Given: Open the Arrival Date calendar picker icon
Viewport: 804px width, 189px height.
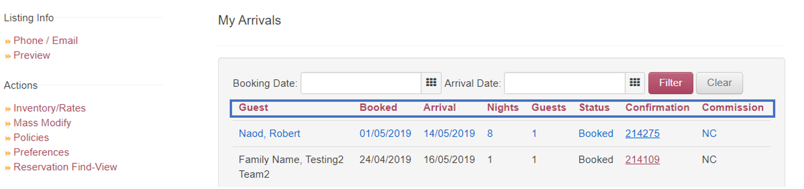Looking at the screenshot, I should (x=635, y=83).
